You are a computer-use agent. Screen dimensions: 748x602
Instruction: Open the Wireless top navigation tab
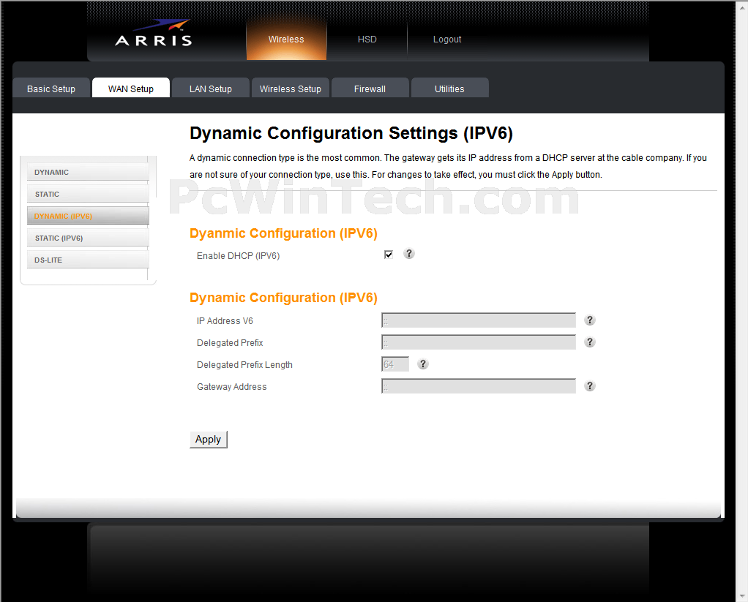pos(286,39)
